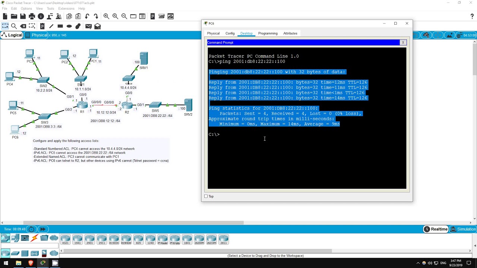The width and height of the screenshot is (477, 268).
Task: Pick the 4321 router from device list
Action: click(x=65, y=239)
